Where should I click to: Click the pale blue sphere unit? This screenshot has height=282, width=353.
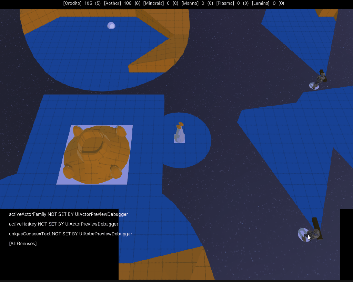(x=111, y=26)
